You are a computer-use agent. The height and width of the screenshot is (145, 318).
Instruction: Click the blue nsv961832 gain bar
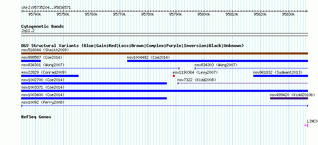[281, 76]
